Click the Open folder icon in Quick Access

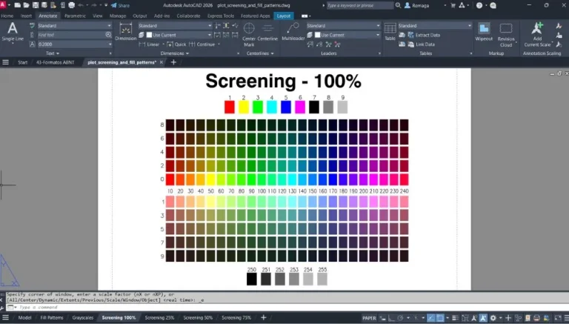(27, 5)
